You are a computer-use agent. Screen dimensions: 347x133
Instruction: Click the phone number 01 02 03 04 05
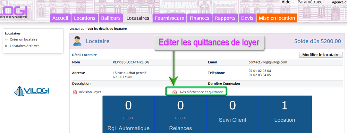260,75
